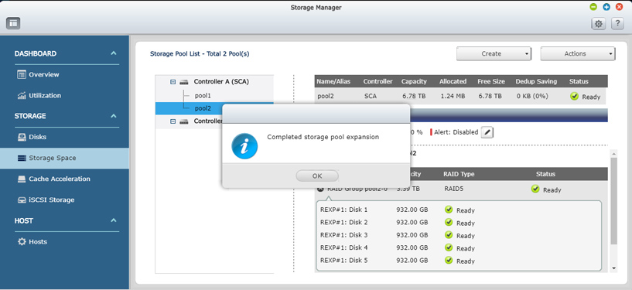The width and height of the screenshot is (632, 290).
Task: Click the Ready check icon for Disk 5
Action: [449, 261]
